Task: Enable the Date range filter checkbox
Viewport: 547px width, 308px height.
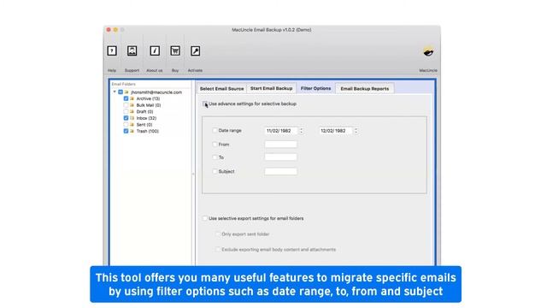Action: click(215, 130)
